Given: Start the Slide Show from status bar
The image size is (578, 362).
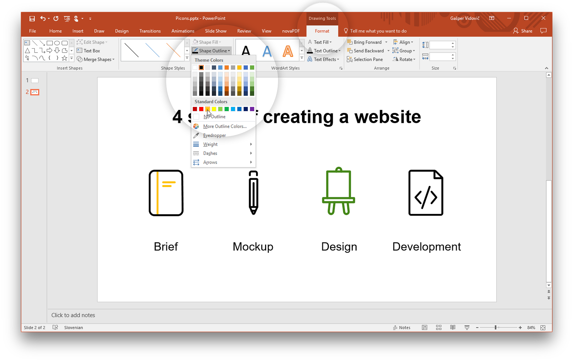Looking at the screenshot, I should tap(467, 327).
